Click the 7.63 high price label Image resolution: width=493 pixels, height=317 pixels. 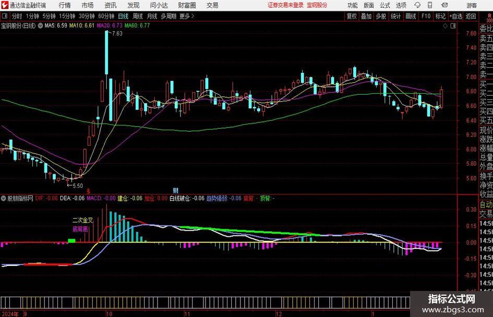point(117,34)
